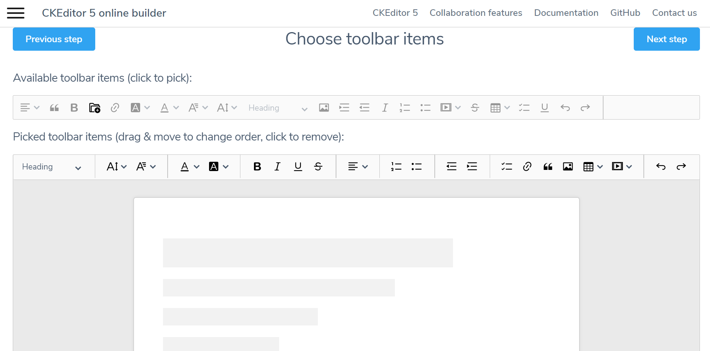The height and width of the screenshot is (351, 710).
Task: Click the Strikethrough icon in picked toolbar
Action: click(x=318, y=166)
